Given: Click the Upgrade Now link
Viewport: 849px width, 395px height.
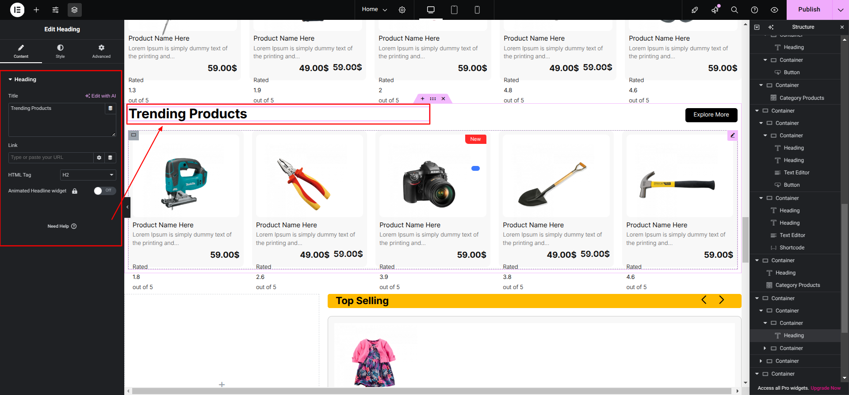Looking at the screenshot, I should [826, 388].
